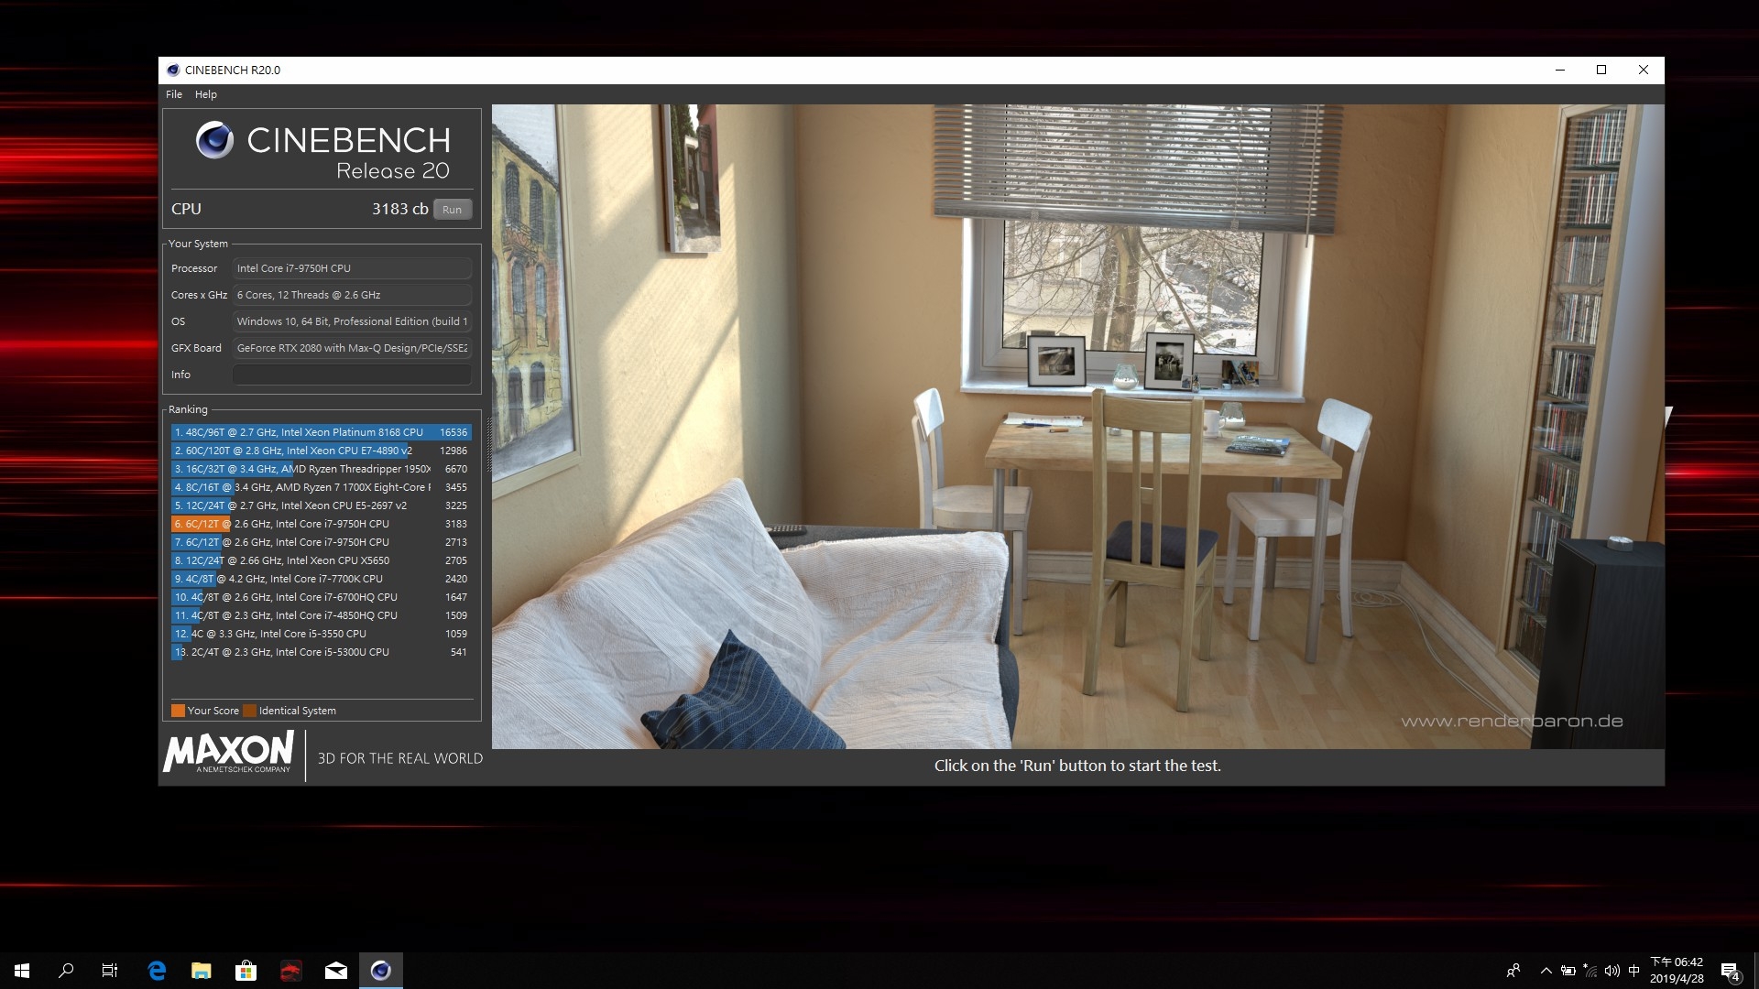The width and height of the screenshot is (1759, 989).
Task: Select ranking row AMD Ryzen Threadripper 1950X
Action: (321, 469)
